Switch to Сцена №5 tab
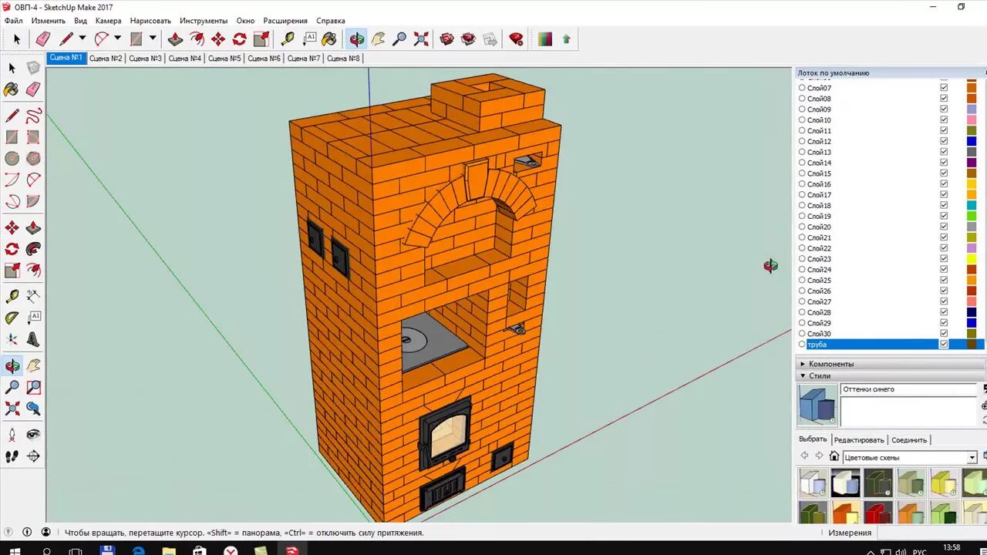Viewport: 987px width, 555px height. (224, 59)
